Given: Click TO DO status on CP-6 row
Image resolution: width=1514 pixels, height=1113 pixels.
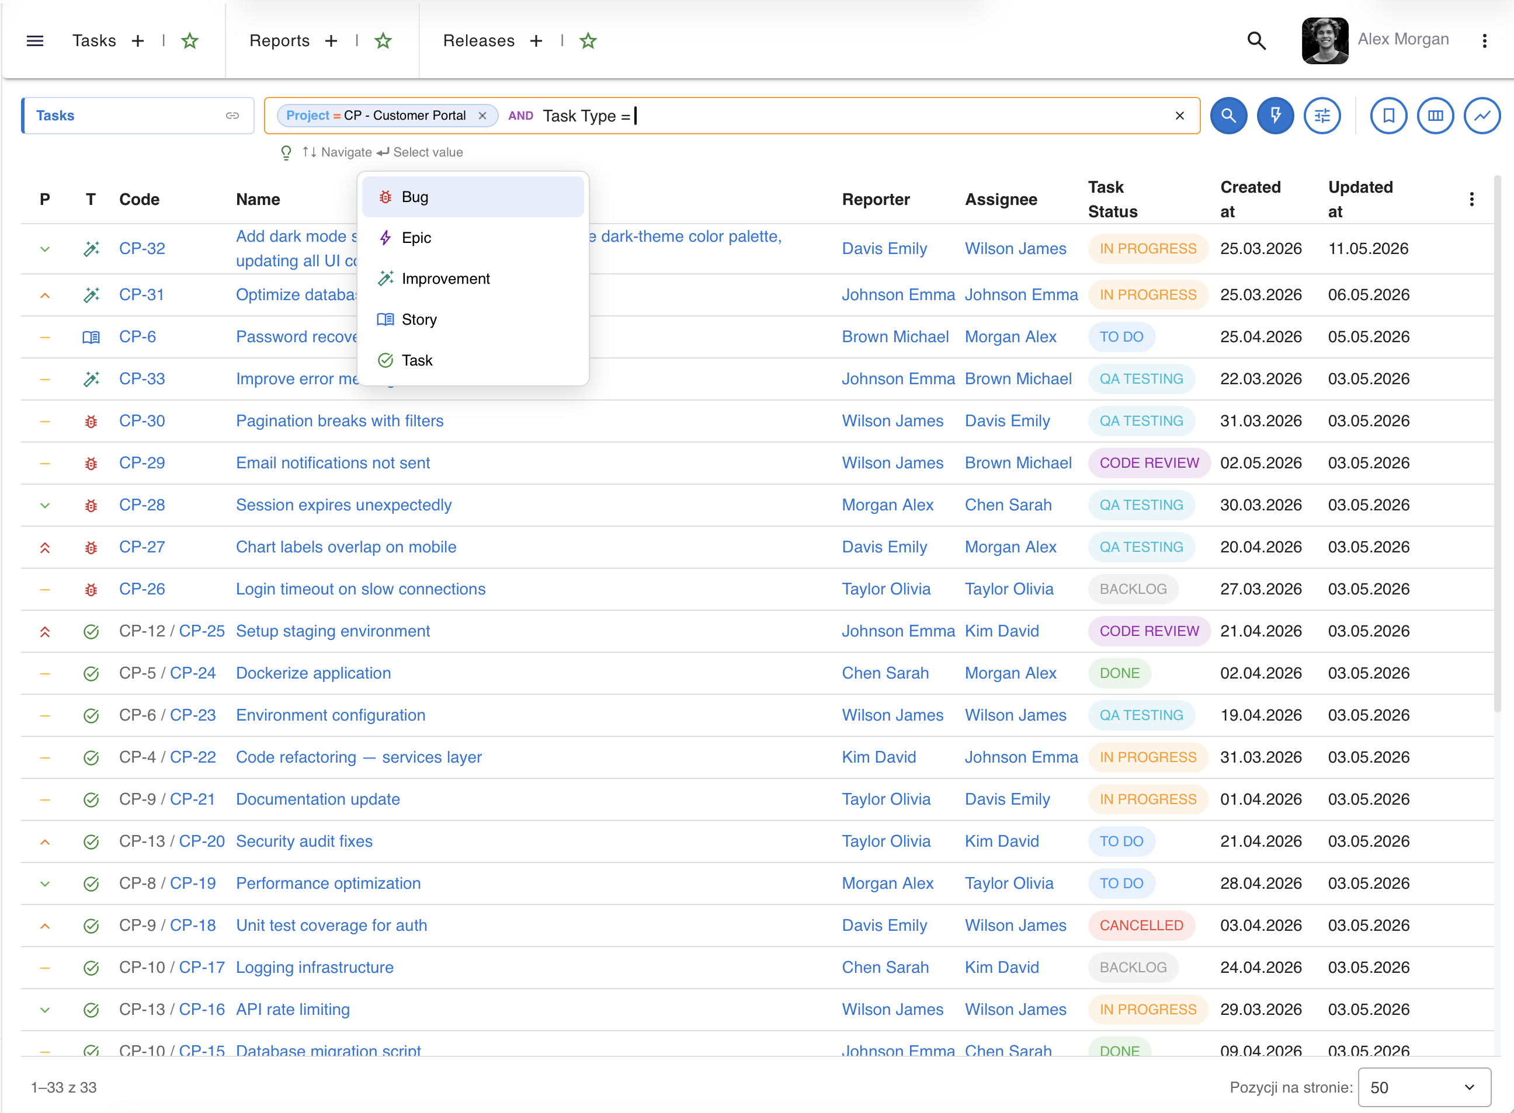Looking at the screenshot, I should coord(1122,337).
